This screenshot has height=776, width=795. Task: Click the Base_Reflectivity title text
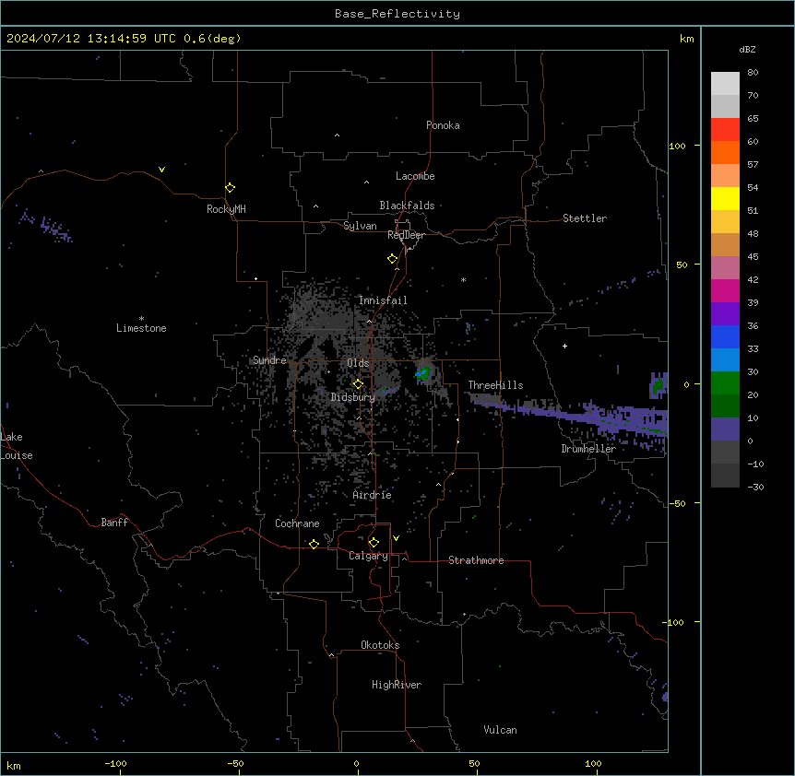coord(397,14)
